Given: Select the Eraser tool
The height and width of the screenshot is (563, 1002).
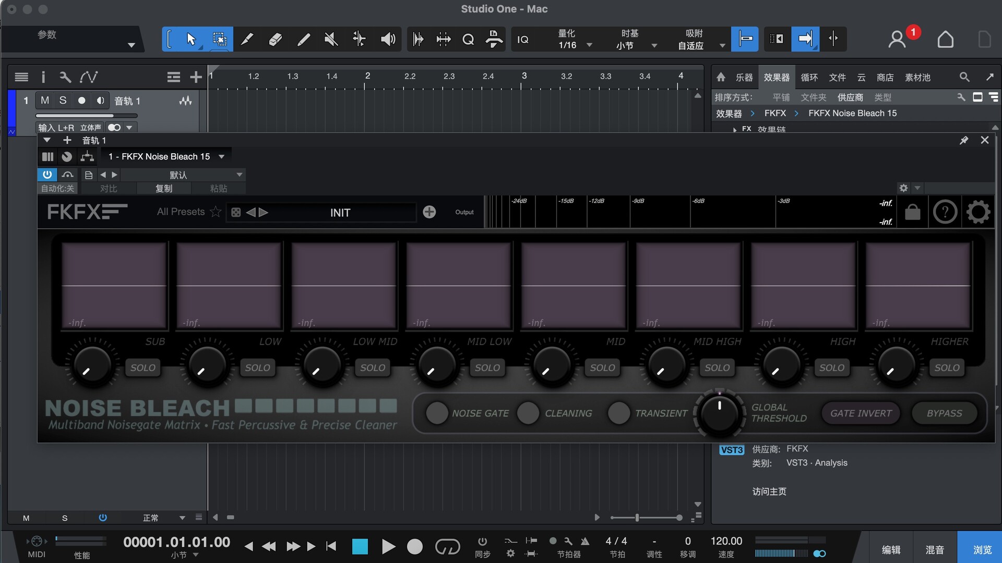Looking at the screenshot, I should tap(275, 39).
